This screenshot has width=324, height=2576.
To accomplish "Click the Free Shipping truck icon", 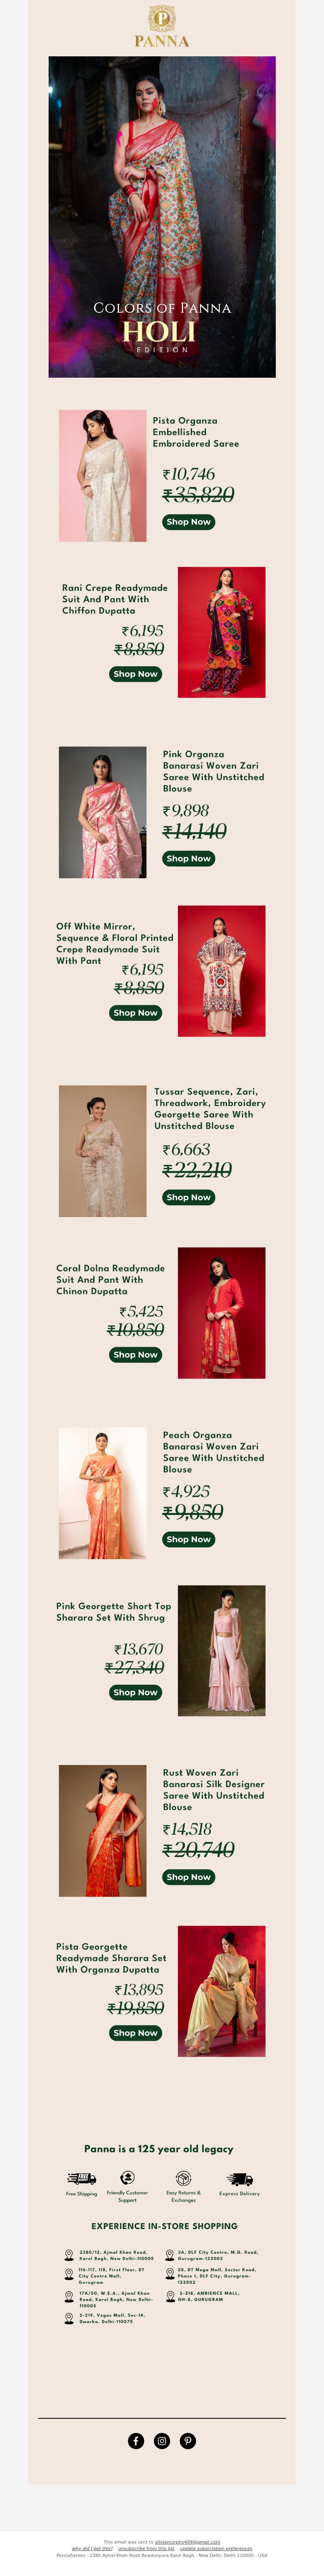I will tap(81, 2178).
